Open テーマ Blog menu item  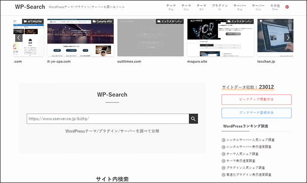pyautogui.click(x=171, y=7)
